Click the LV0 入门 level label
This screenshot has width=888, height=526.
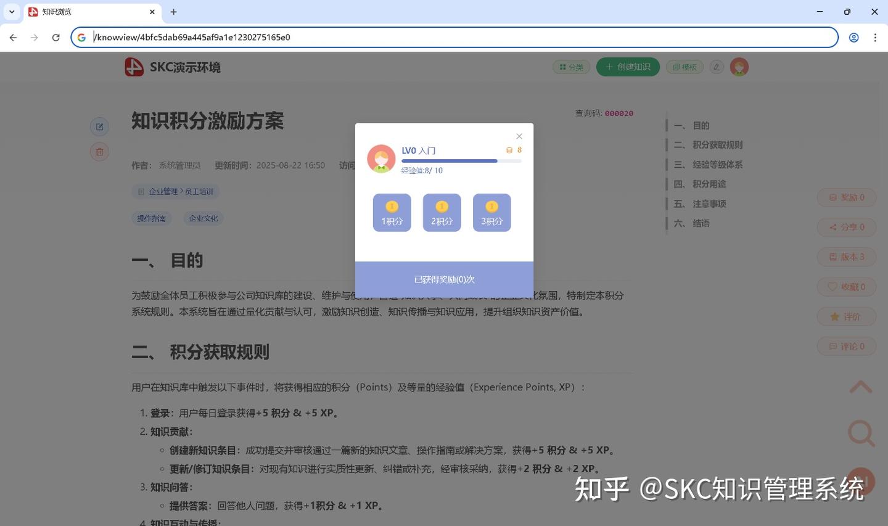[419, 150]
